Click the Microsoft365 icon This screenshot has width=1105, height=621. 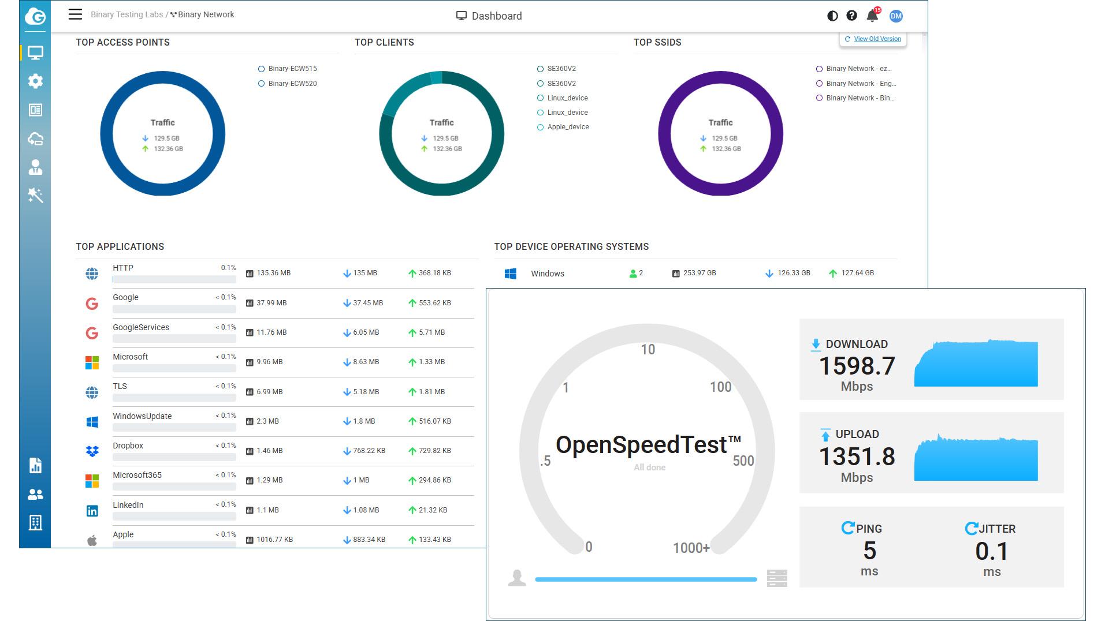click(92, 481)
